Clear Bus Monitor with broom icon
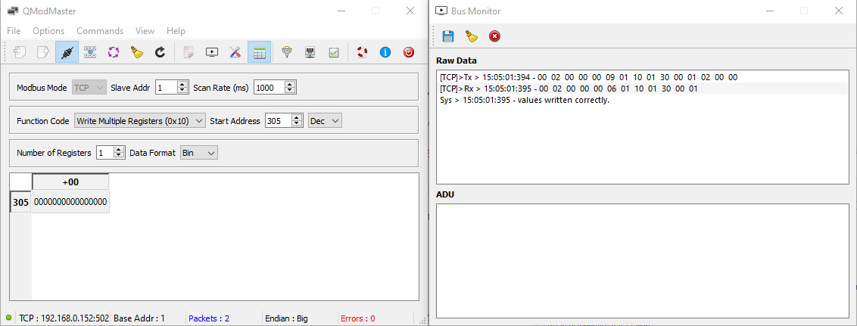 pos(471,36)
